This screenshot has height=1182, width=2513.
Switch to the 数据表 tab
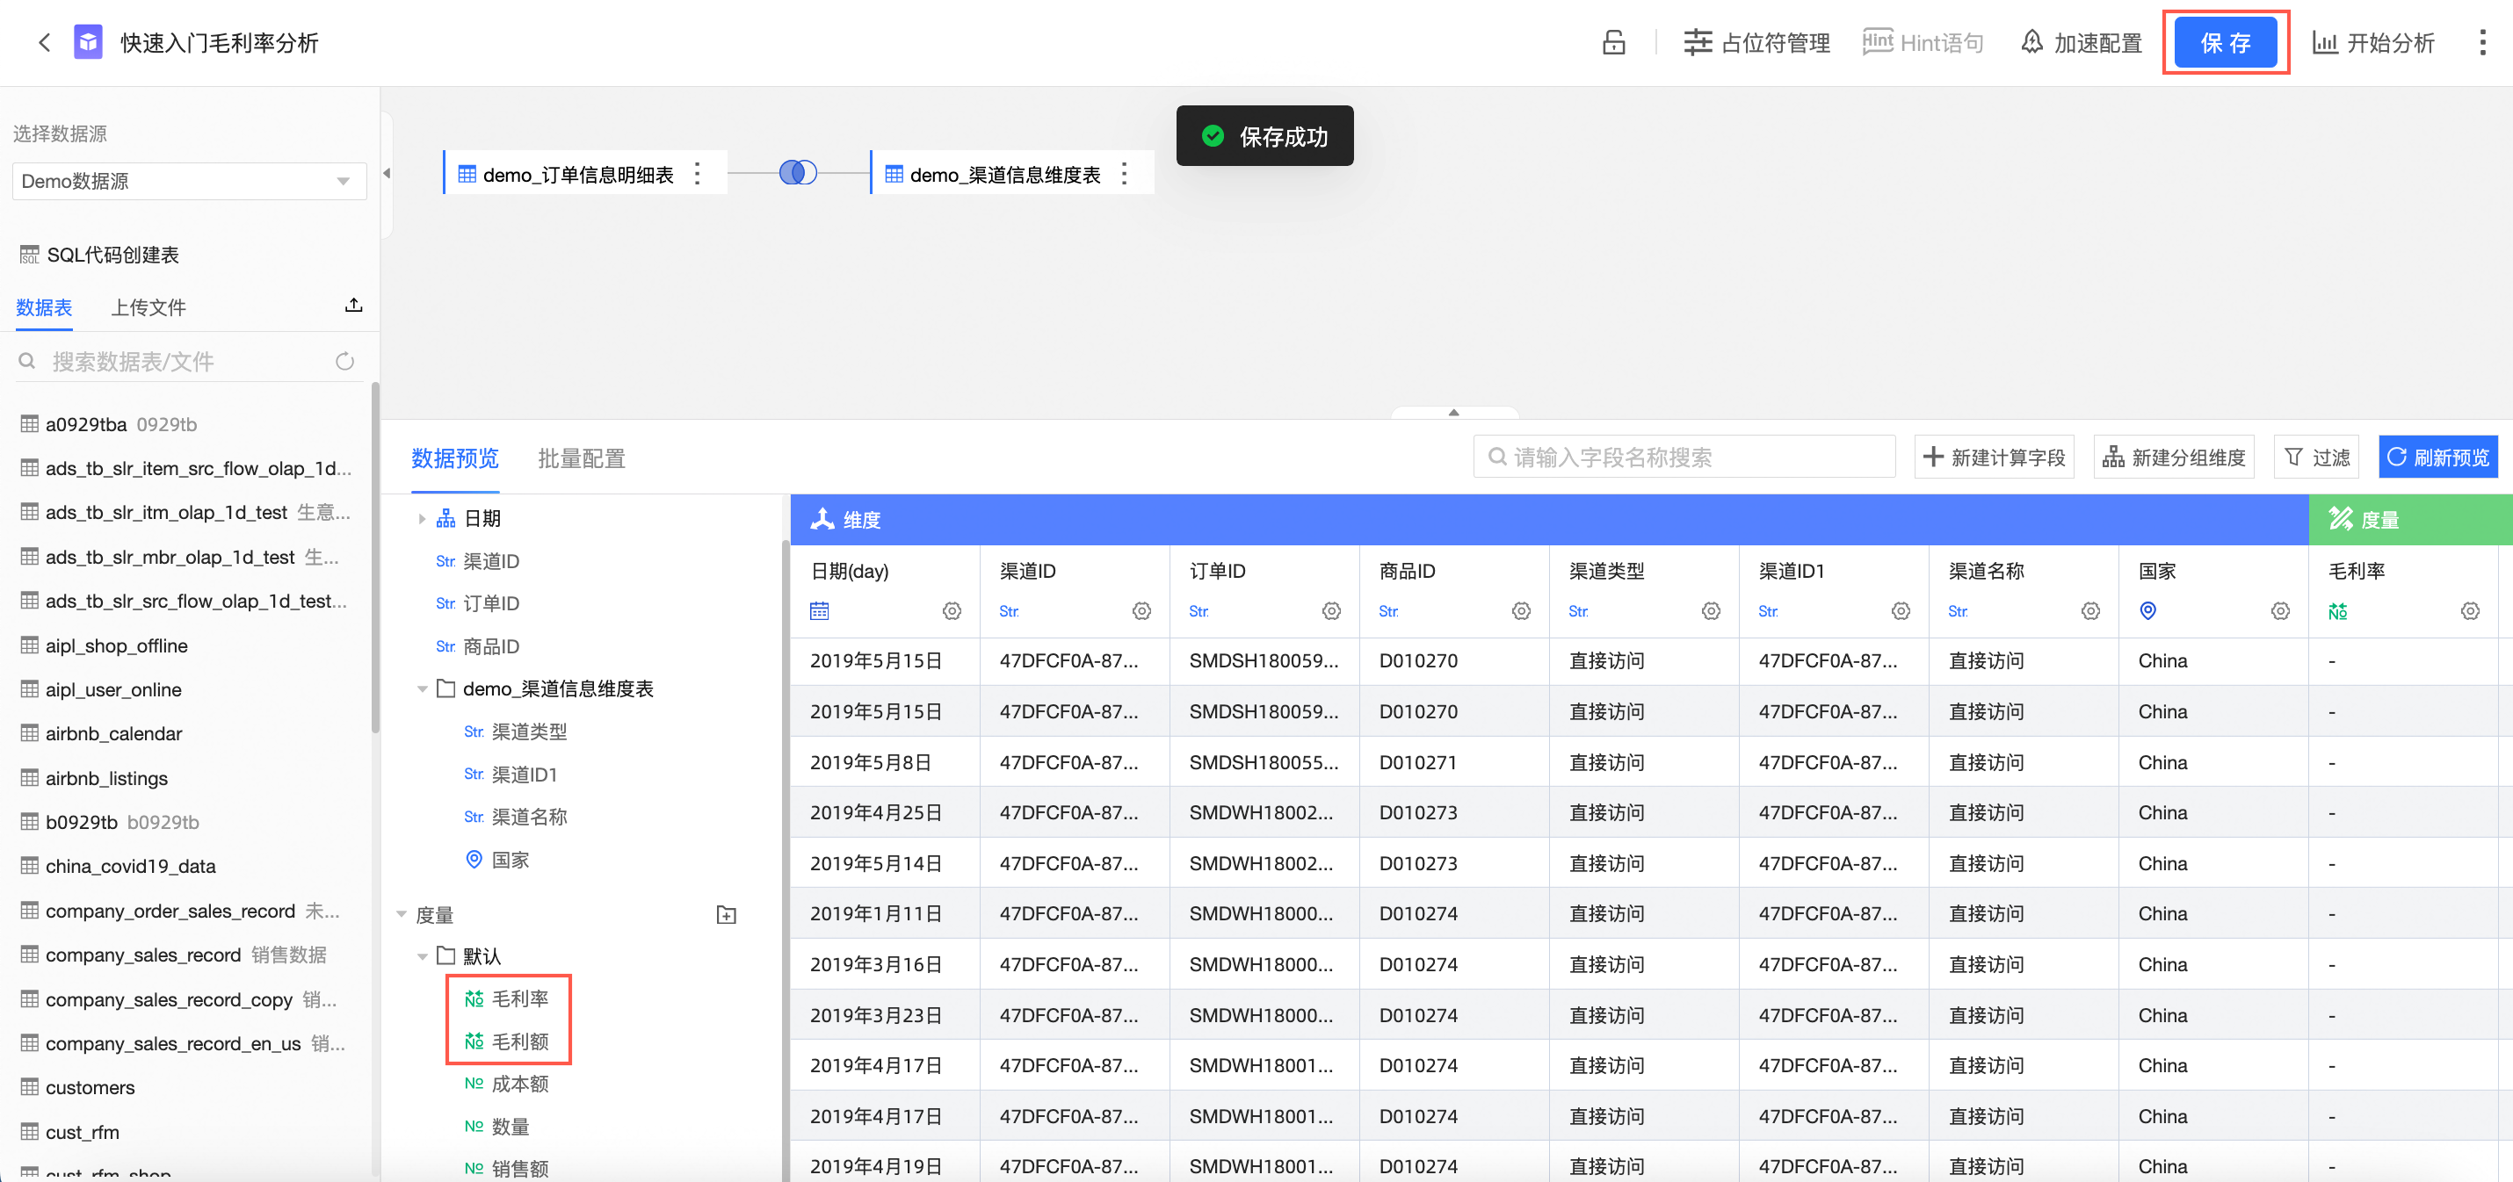(x=44, y=307)
